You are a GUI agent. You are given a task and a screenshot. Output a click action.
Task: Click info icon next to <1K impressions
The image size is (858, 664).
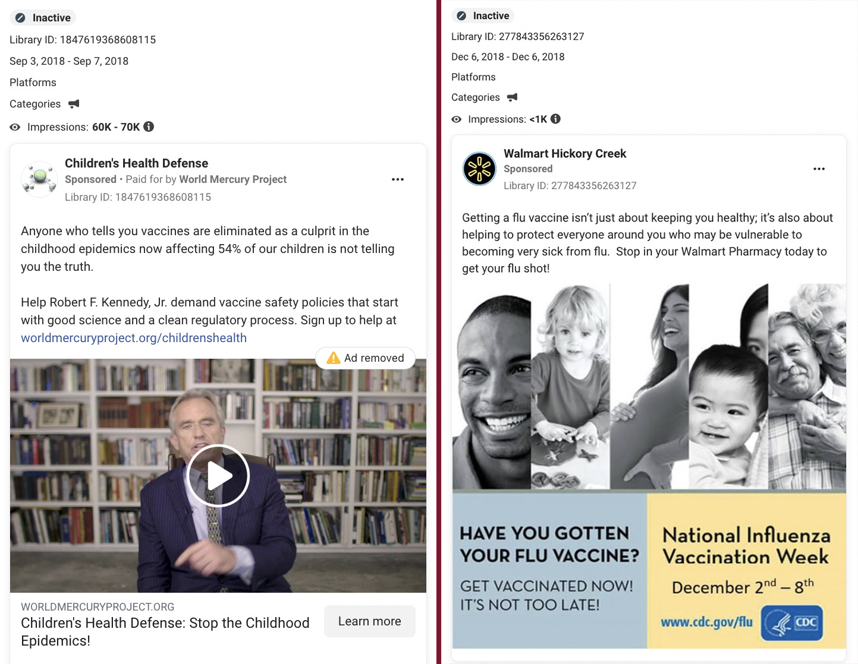tap(555, 119)
